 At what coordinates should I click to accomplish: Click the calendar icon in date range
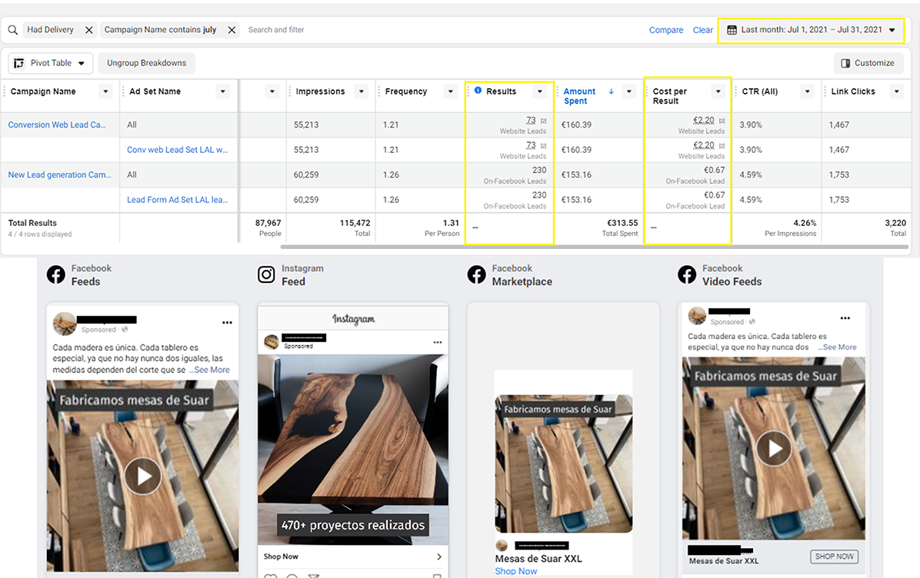tap(732, 30)
